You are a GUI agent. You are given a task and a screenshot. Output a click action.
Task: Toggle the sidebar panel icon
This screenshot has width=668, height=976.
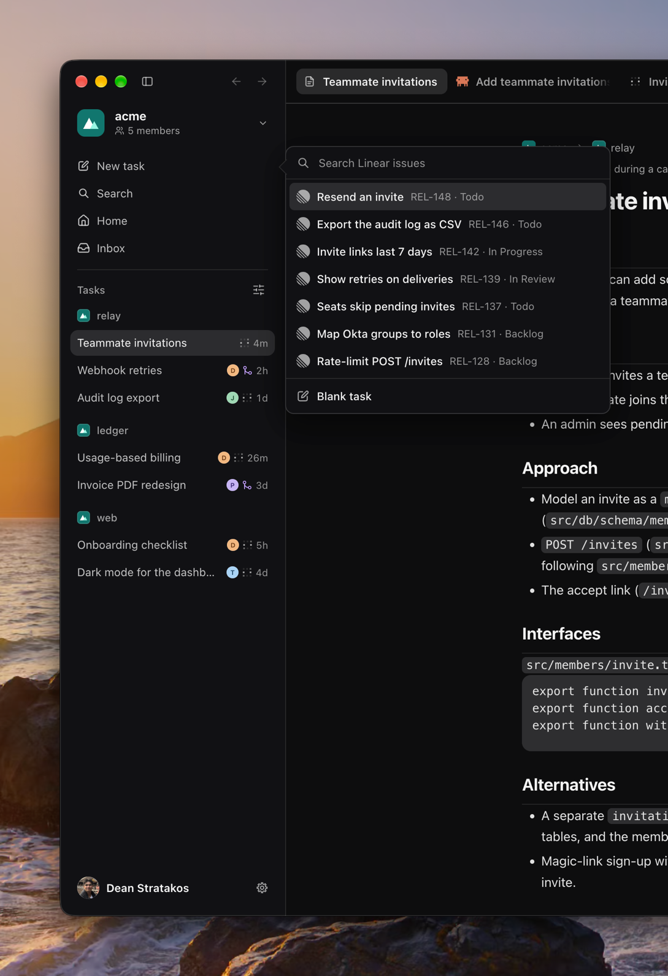click(x=147, y=82)
